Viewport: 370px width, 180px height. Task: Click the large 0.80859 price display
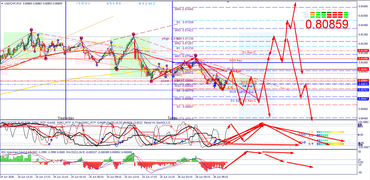tap(327, 24)
